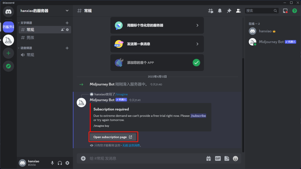301x169 pixels.
Task: Open threads icon in channel header
Action: (211, 11)
